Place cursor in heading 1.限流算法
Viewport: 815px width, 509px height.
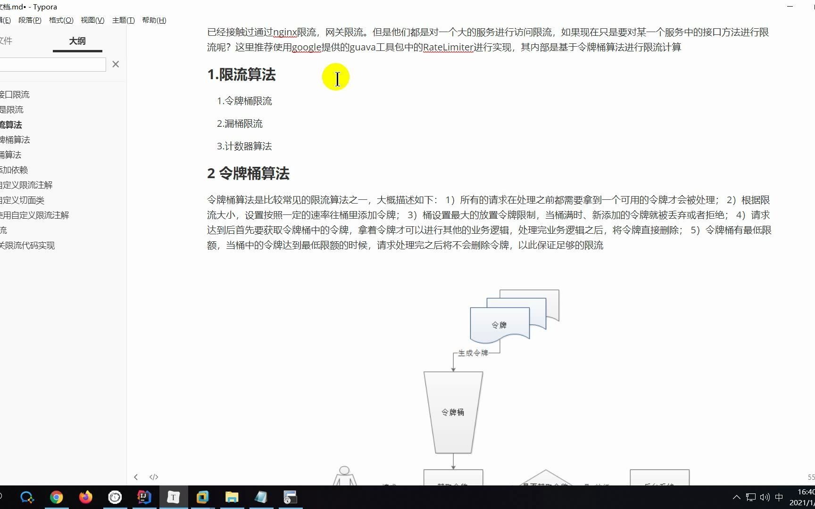coord(241,74)
